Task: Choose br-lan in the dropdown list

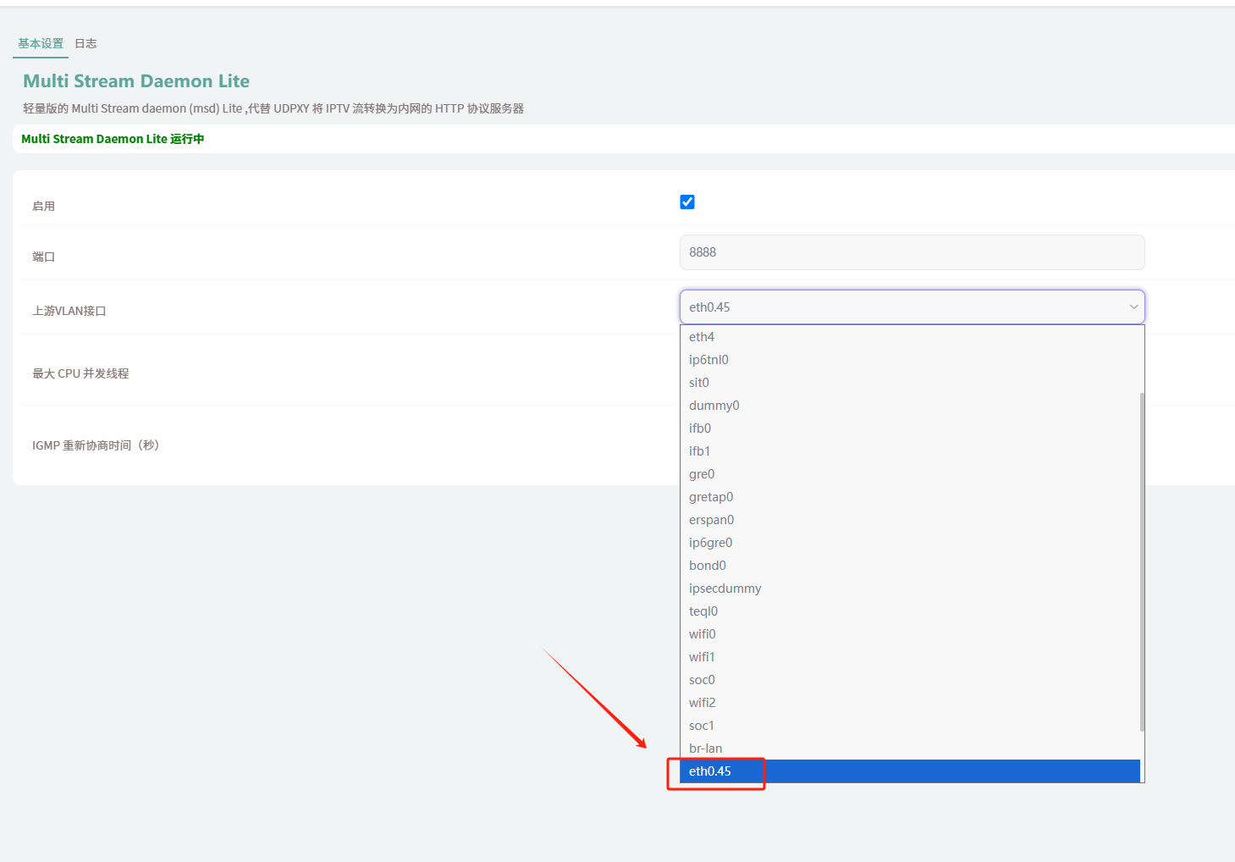Action: click(x=705, y=749)
